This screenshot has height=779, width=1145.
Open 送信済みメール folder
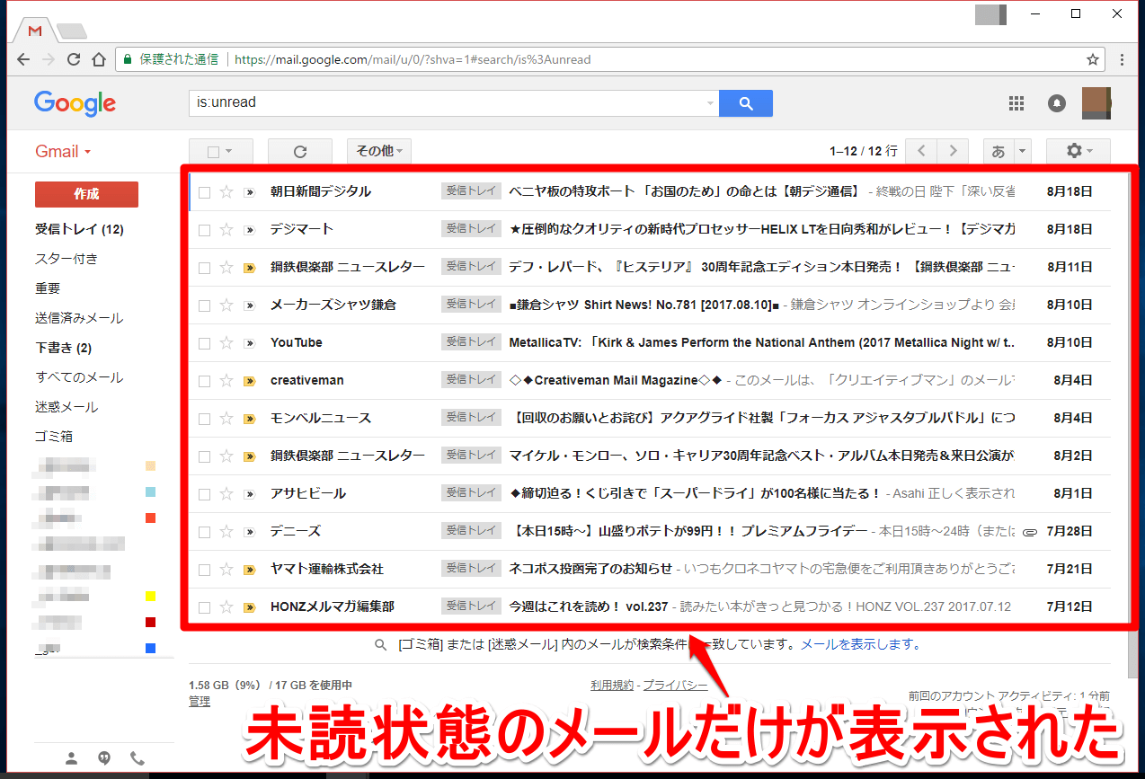[x=79, y=318]
